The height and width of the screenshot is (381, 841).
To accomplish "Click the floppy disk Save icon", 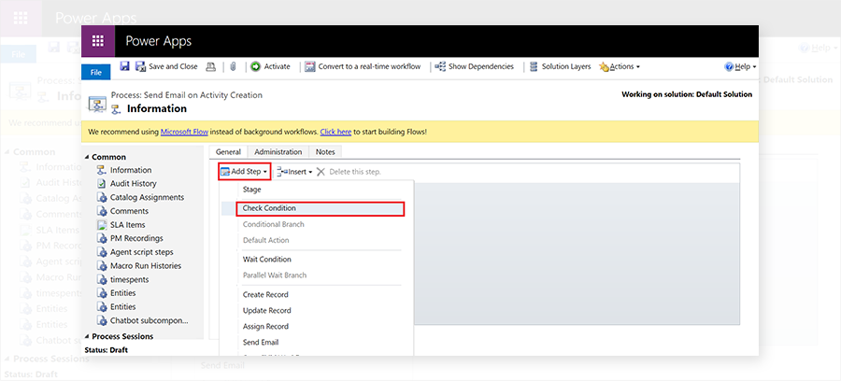I will tap(124, 66).
